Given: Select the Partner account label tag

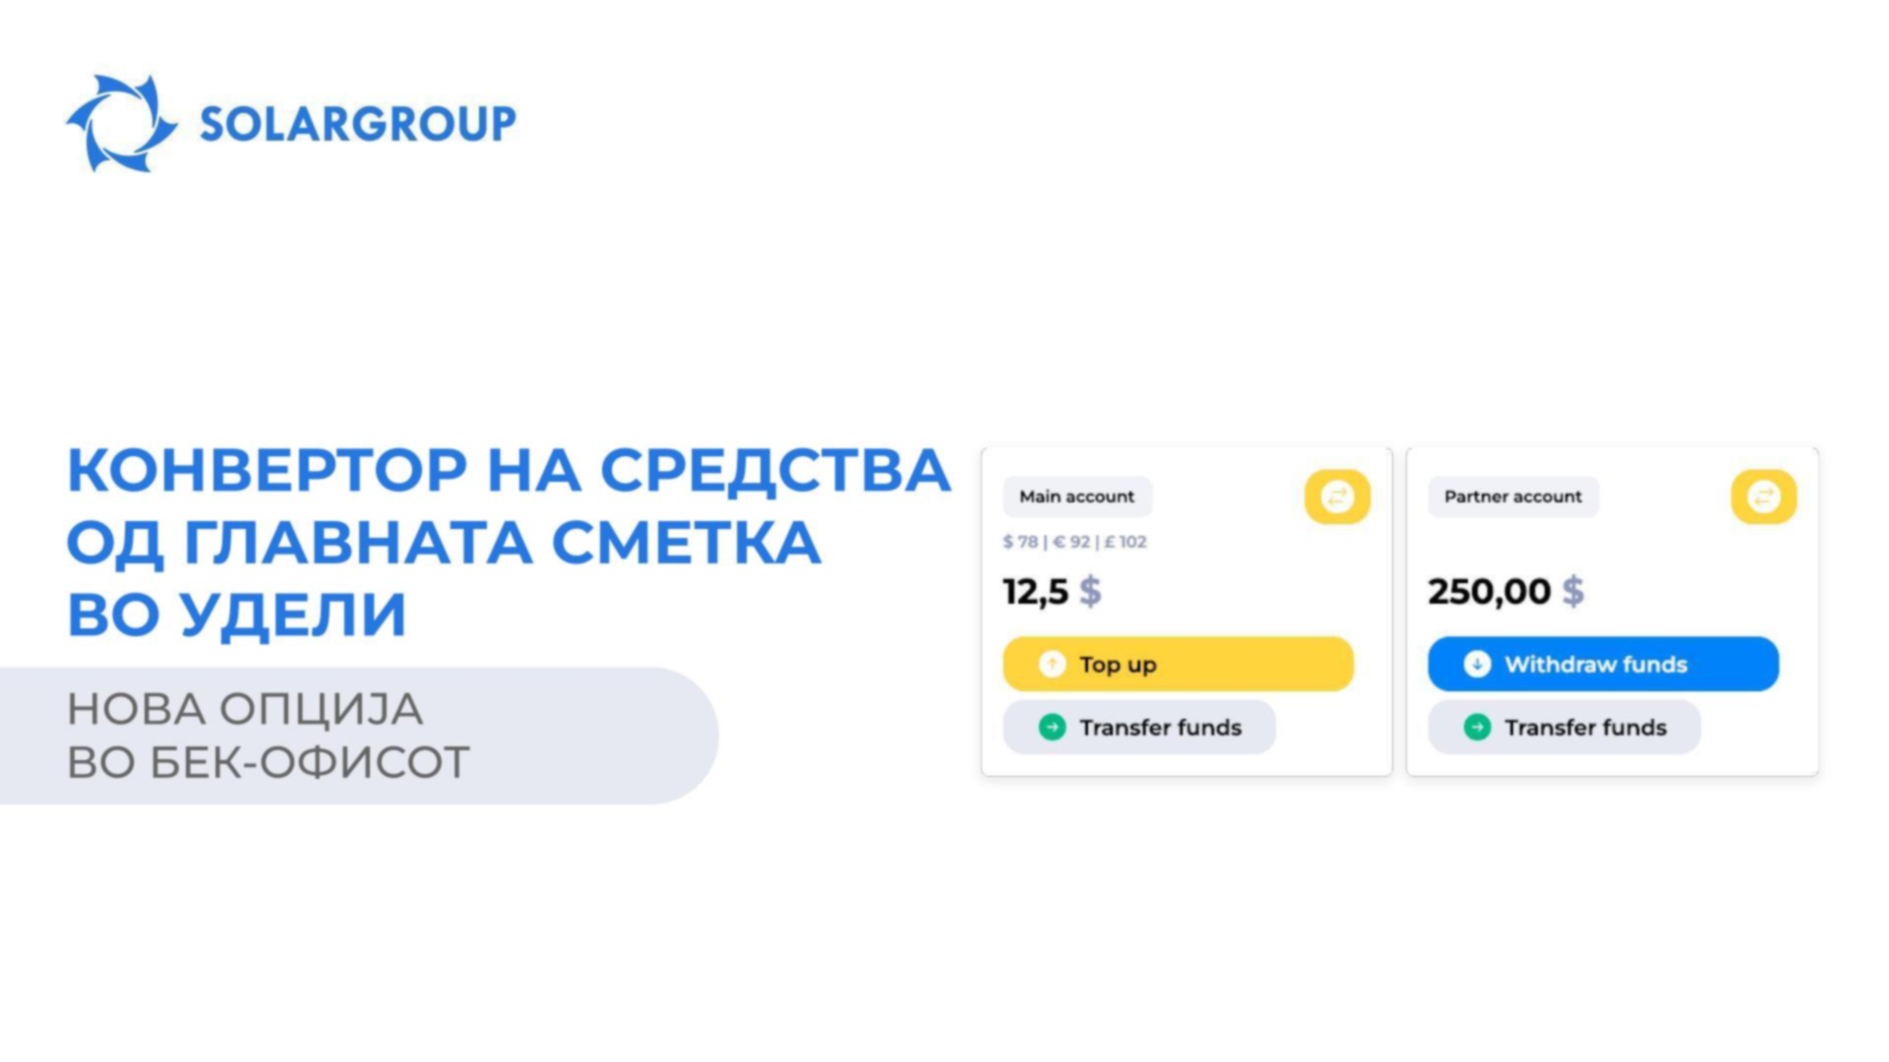Looking at the screenshot, I should pyautogui.click(x=1513, y=497).
